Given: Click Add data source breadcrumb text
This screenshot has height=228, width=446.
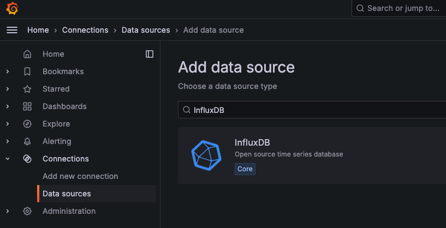Looking at the screenshot, I should (x=213, y=30).
